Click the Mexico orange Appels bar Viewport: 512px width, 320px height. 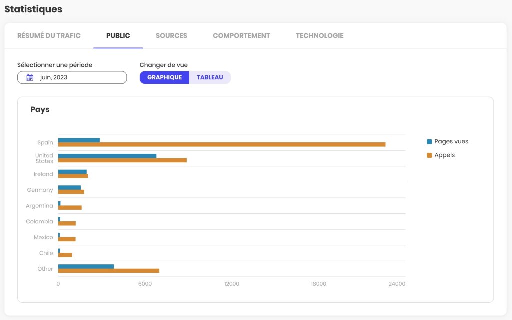point(67,239)
